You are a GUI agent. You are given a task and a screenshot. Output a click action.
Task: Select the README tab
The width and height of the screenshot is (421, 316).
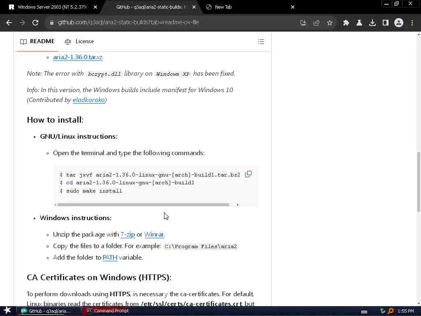tap(37, 42)
